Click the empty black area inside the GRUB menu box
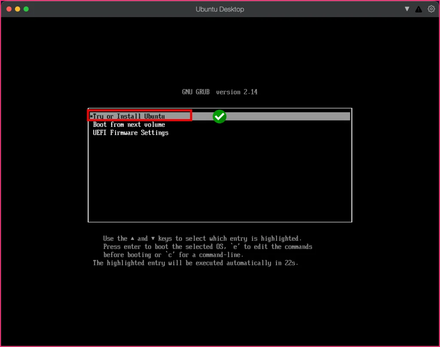The height and width of the screenshot is (347, 440). 220,180
